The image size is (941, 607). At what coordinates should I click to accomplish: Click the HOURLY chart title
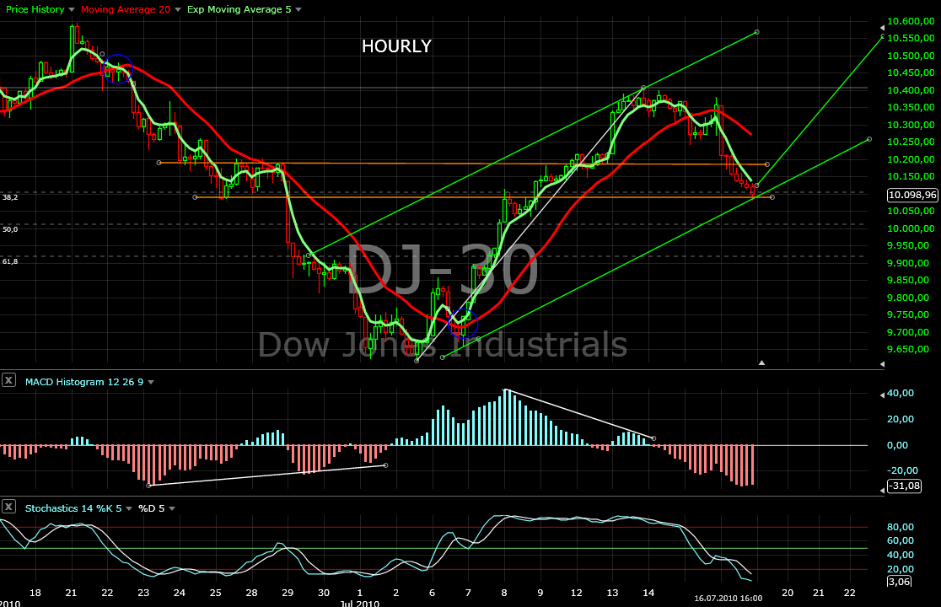pos(396,46)
